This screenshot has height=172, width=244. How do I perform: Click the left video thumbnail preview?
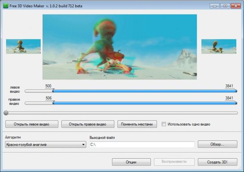(x=23, y=47)
